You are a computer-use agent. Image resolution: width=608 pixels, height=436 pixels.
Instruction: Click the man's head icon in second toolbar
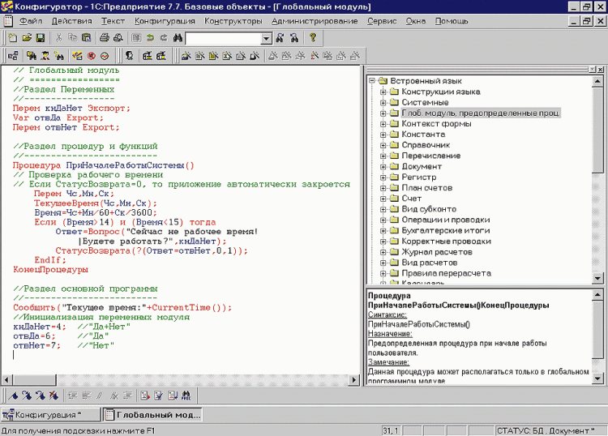(x=129, y=56)
